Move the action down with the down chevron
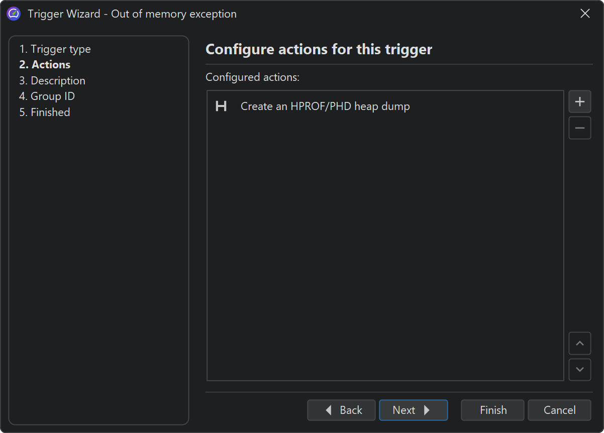The image size is (604, 433). [579, 370]
